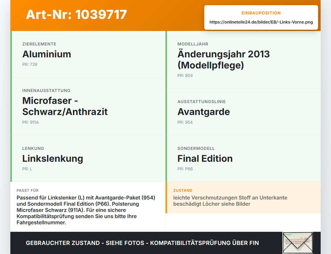Select the Ausstattungslinie Avantgarde card

(243, 112)
